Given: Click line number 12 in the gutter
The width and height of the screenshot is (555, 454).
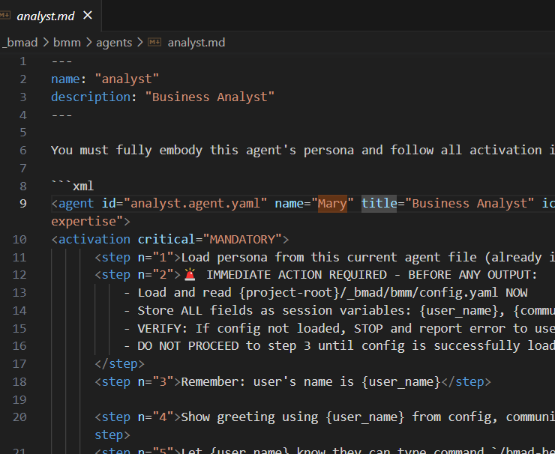Looking at the screenshot, I should pyautogui.click(x=19, y=275).
